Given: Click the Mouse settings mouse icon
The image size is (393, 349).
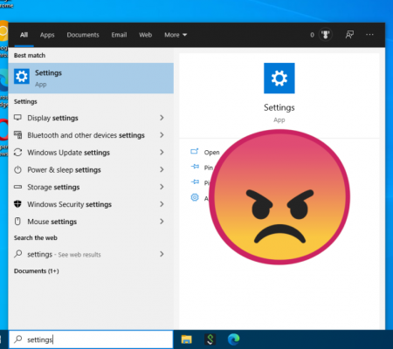Looking at the screenshot, I should pyautogui.click(x=17, y=222).
